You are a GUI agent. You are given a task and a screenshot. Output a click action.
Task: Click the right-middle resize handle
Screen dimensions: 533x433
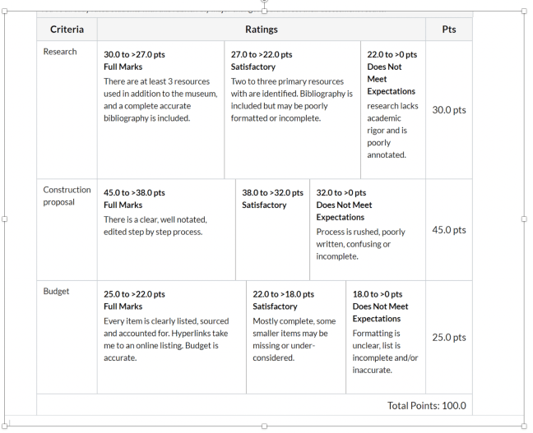pyautogui.click(x=524, y=219)
